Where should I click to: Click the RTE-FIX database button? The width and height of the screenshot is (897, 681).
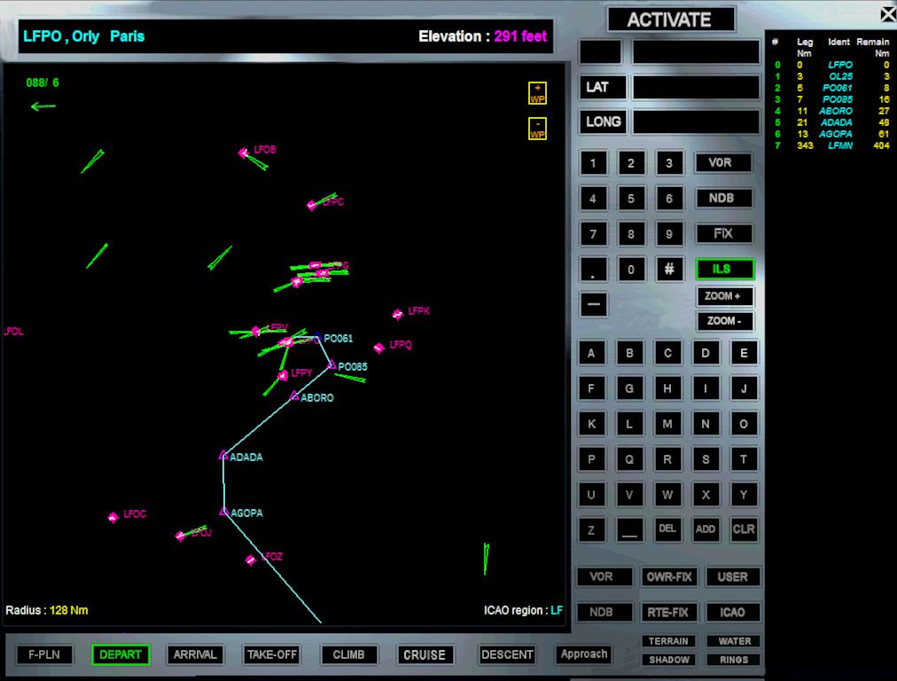[x=670, y=612]
